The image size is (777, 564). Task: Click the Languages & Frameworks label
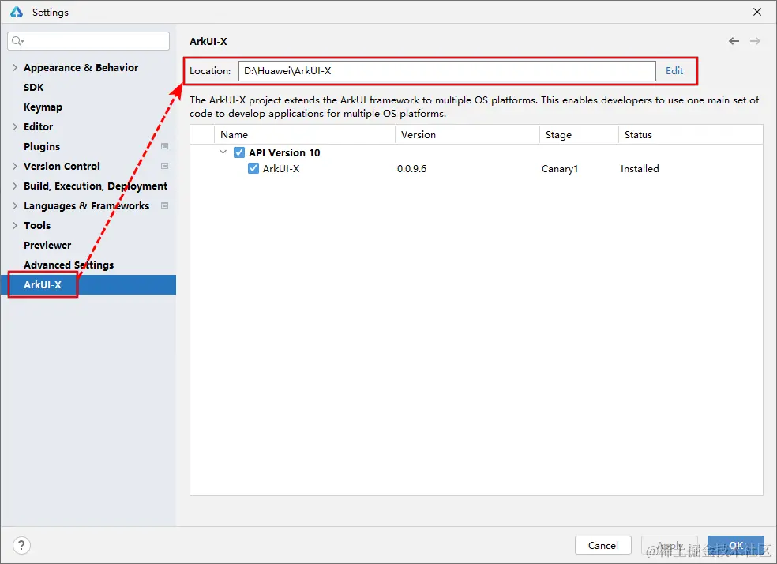[x=86, y=205]
